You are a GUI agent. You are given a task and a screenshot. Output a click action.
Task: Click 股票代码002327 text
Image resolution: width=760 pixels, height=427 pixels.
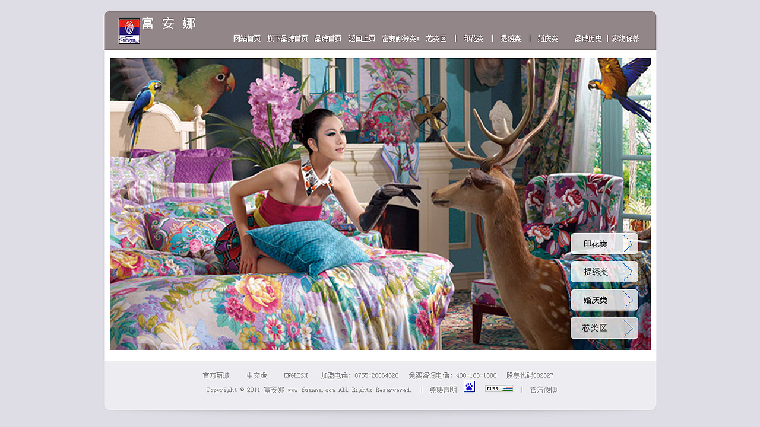click(x=530, y=375)
